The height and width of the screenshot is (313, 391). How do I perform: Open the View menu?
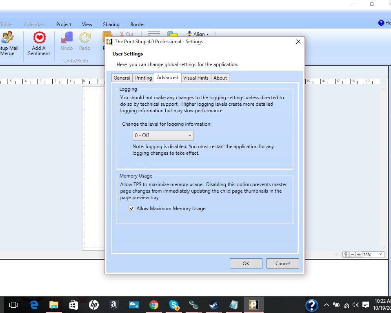(x=87, y=24)
